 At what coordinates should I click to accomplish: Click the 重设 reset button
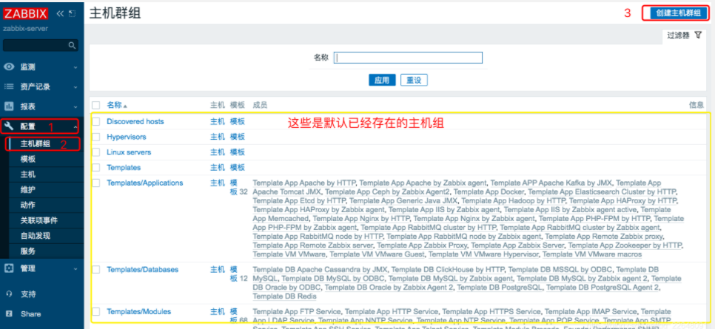414,80
